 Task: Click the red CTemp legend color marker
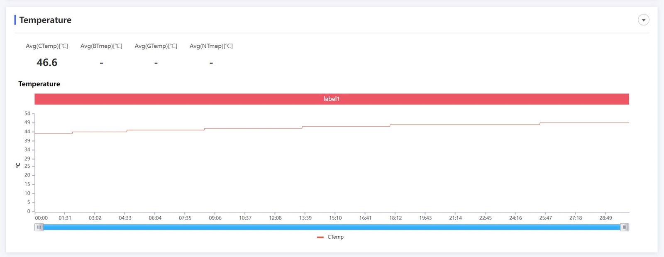(x=320, y=237)
